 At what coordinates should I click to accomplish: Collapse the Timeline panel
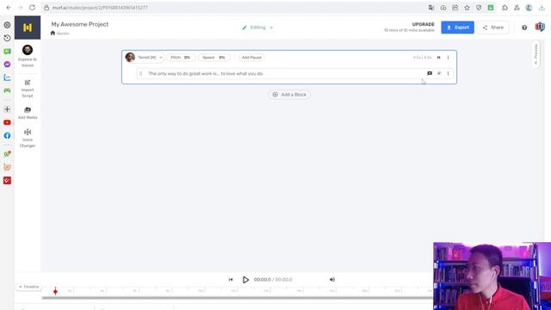(28, 287)
